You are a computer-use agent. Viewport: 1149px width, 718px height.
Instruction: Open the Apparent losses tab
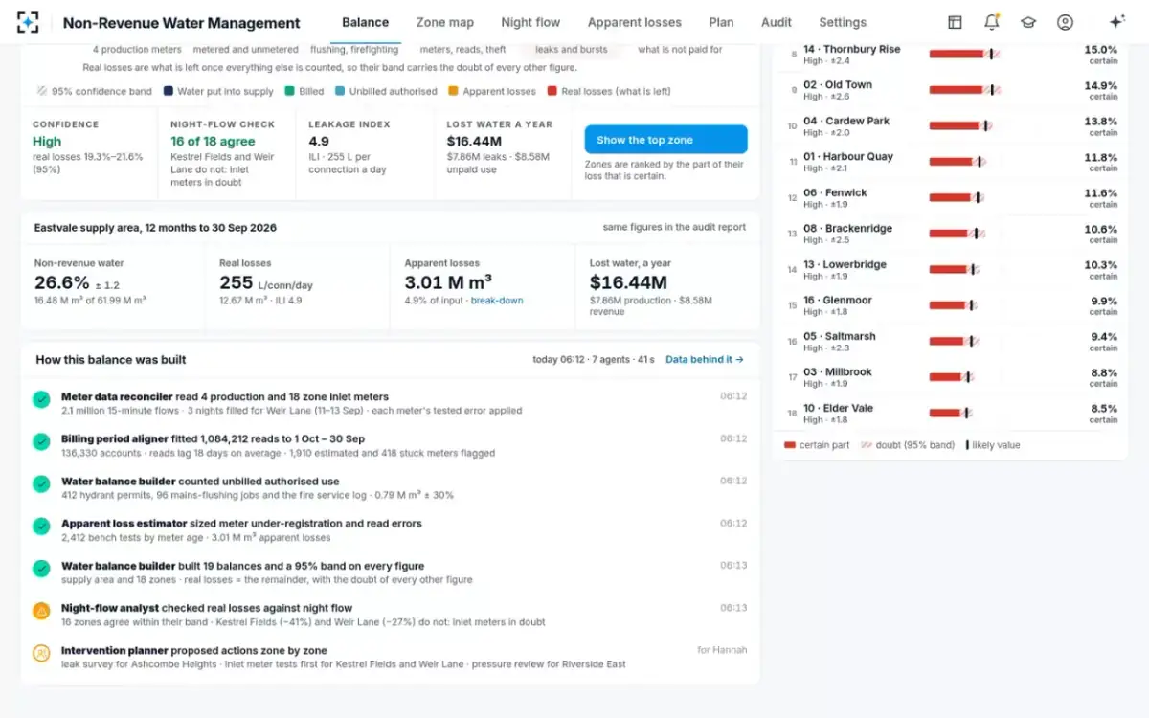point(635,22)
